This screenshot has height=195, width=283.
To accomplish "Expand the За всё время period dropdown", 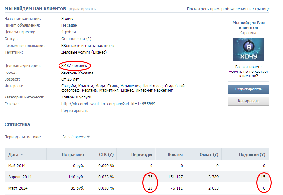I will point(76,137).
